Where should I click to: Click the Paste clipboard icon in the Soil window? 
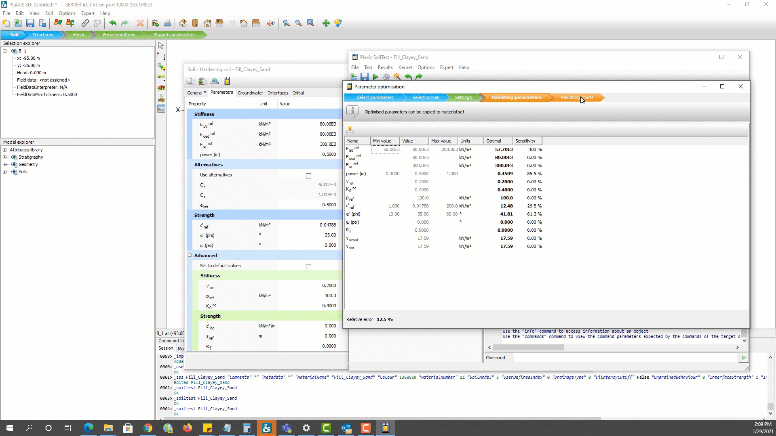pos(202,82)
